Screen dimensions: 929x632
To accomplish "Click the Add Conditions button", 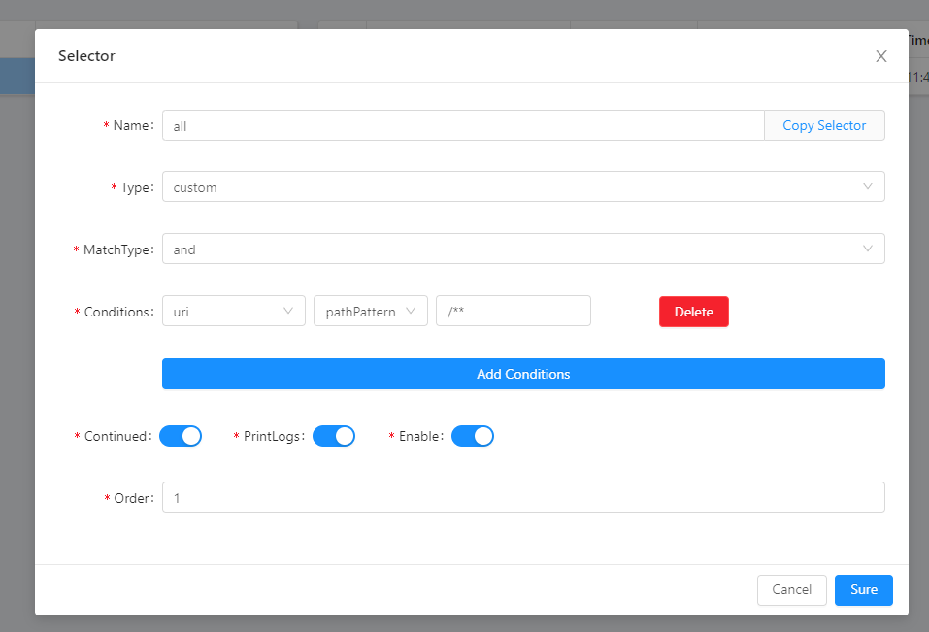I will [x=523, y=374].
